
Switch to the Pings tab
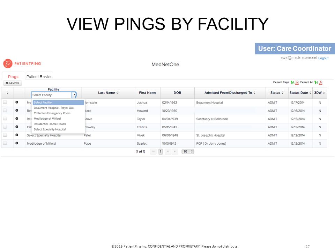(13, 77)
